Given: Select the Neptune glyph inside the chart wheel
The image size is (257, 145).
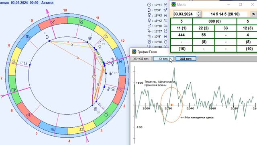Looking at the screenshot, I should [x=111, y=73].
